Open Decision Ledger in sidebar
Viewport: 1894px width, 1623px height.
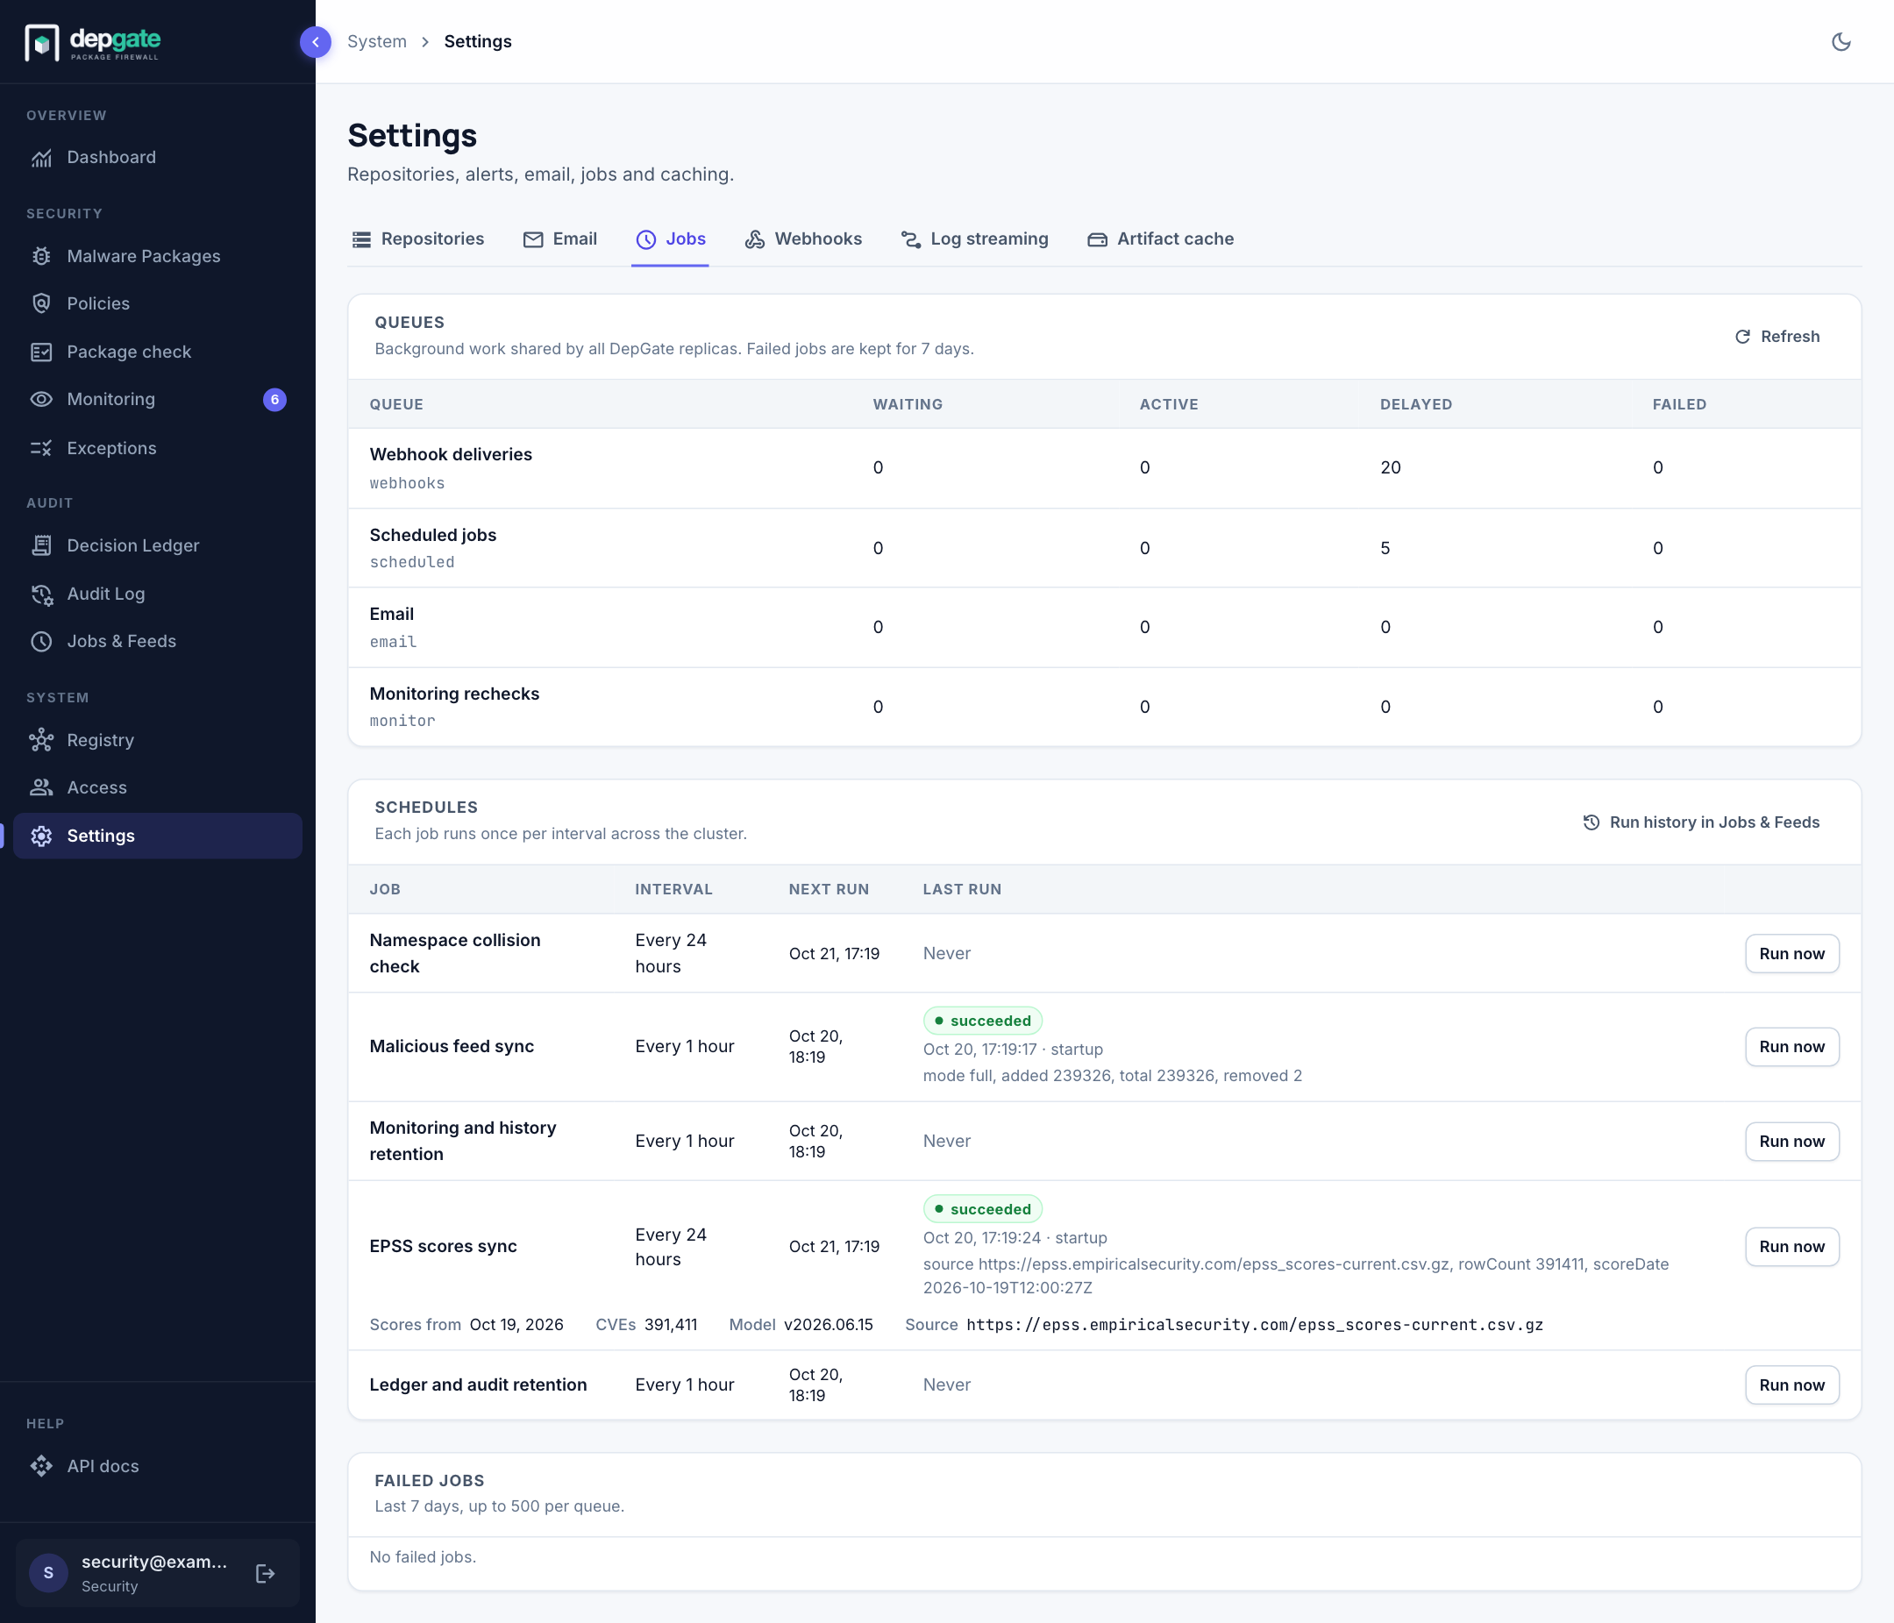click(157, 545)
